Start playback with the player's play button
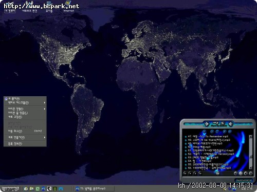 point(195,174)
